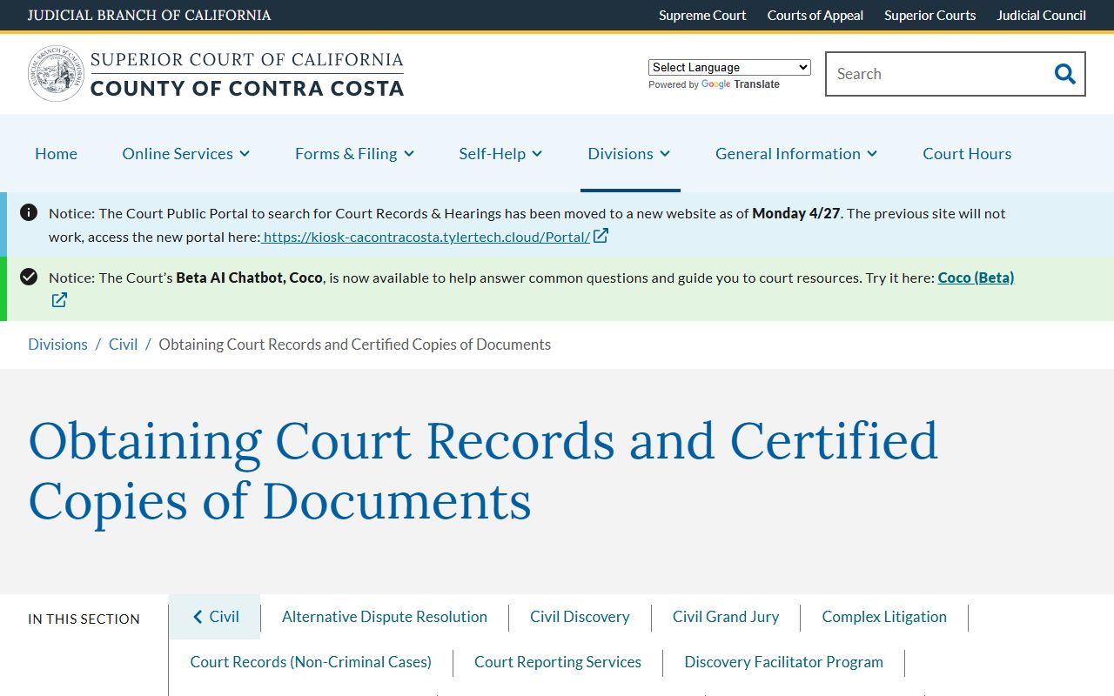
Task: Click the search magnifying glass icon
Action: pyautogui.click(x=1064, y=74)
